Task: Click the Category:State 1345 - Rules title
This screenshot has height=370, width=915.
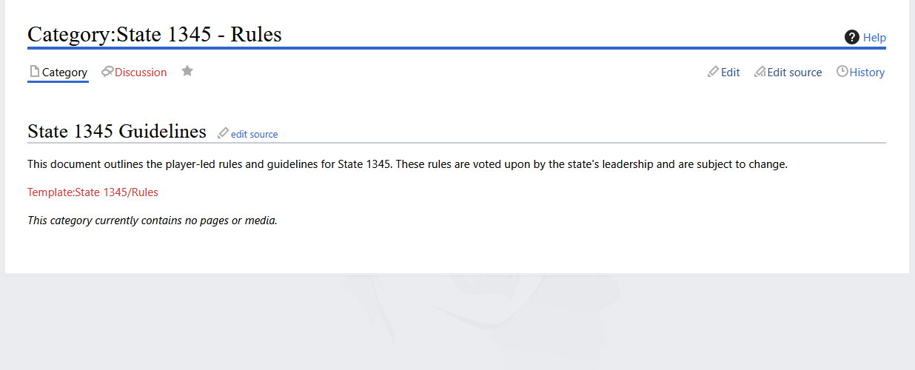Action: click(x=155, y=34)
